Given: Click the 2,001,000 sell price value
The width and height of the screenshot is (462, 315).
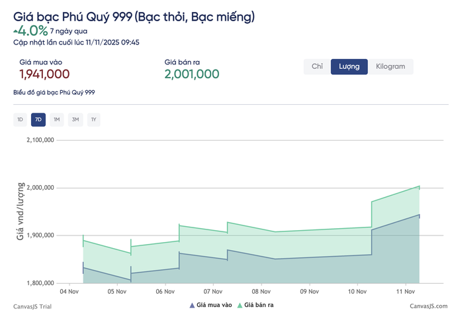Looking at the screenshot, I should [192, 74].
